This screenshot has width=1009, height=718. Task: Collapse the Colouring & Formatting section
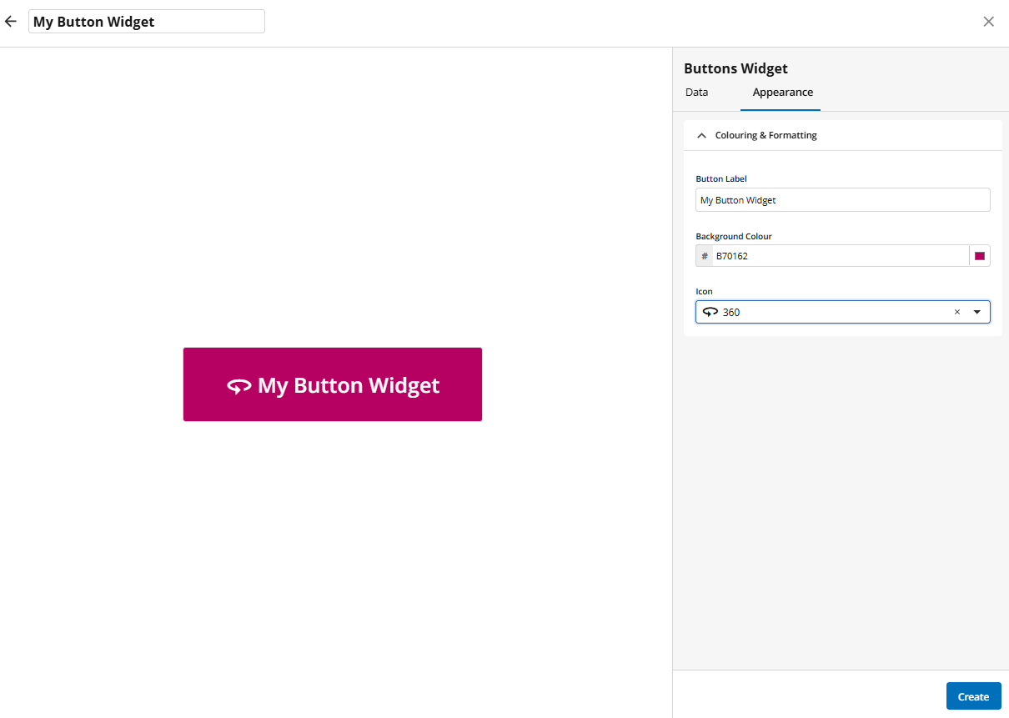click(701, 135)
